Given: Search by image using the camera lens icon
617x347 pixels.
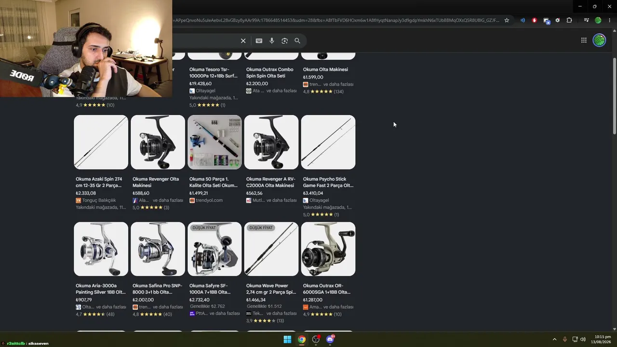Looking at the screenshot, I should 284,41.
